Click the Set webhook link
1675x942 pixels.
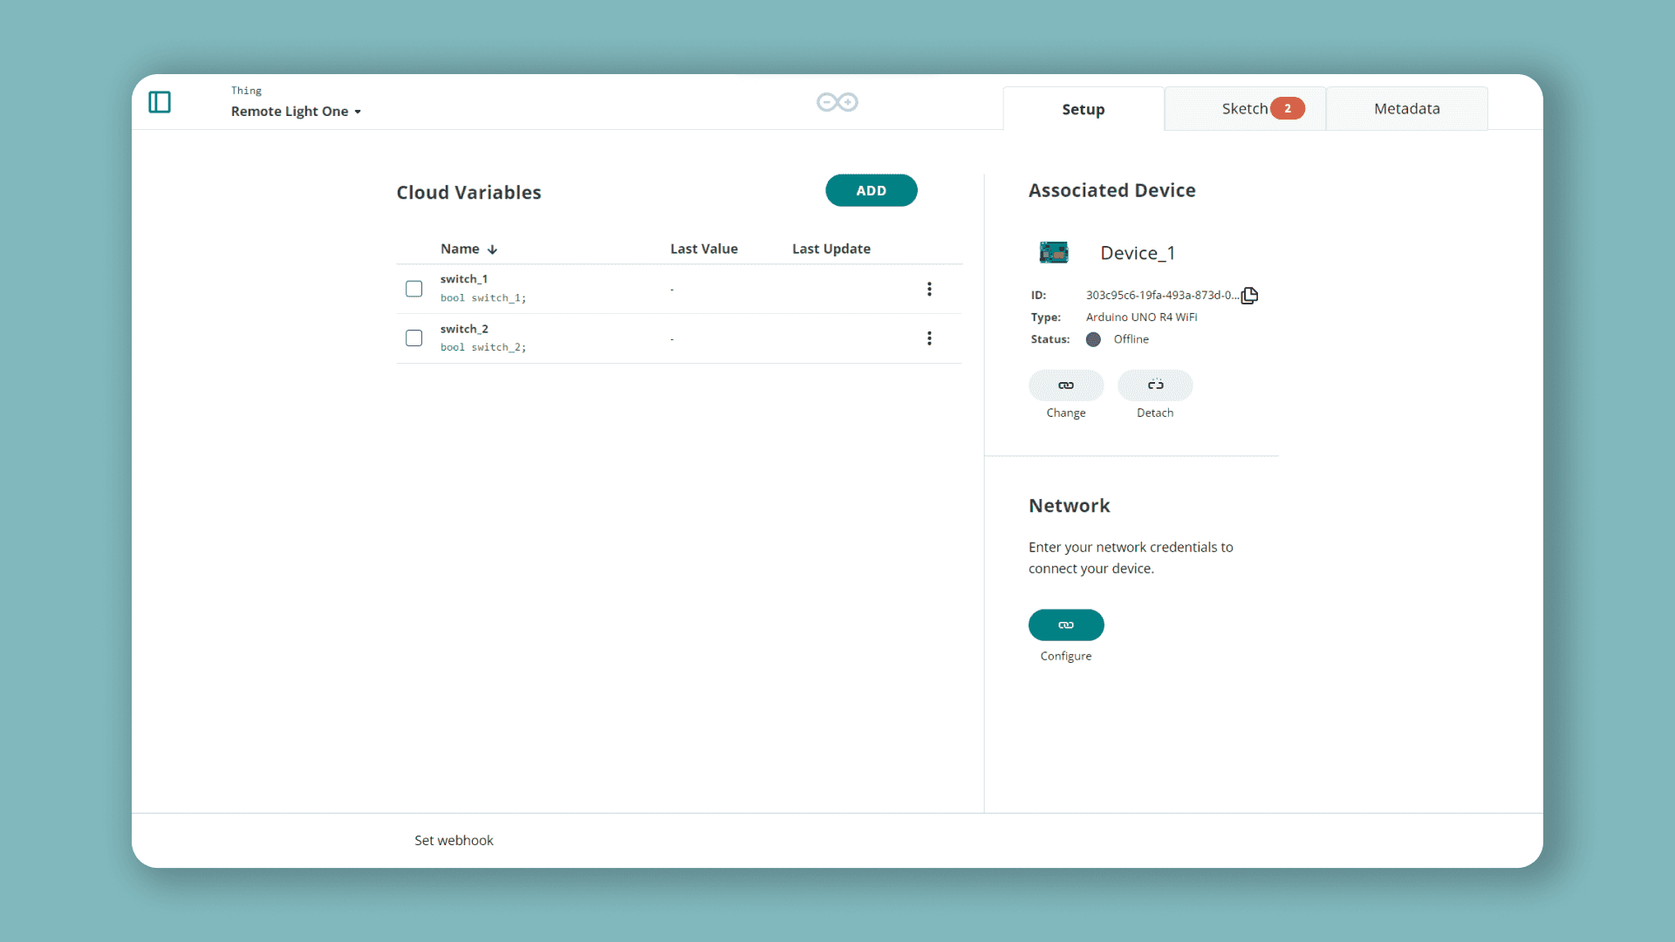454,840
